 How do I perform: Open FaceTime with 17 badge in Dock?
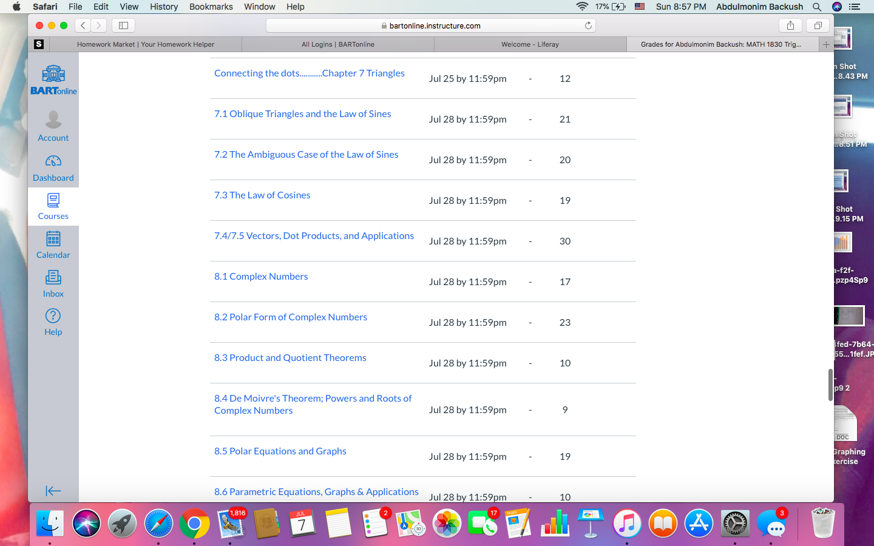pyautogui.click(x=483, y=523)
